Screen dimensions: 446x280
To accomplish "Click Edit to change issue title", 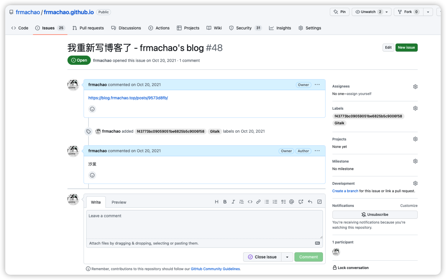I will [388, 47].
